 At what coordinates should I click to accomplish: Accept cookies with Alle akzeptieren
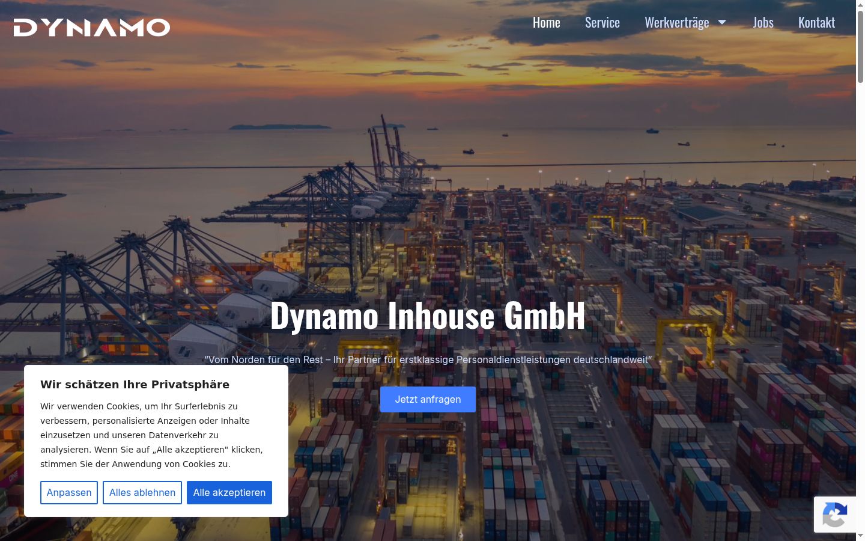229,492
